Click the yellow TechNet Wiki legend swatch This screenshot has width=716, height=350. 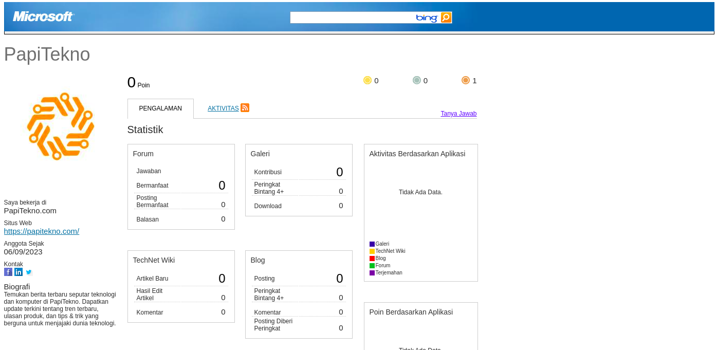(x=372, y=251)
